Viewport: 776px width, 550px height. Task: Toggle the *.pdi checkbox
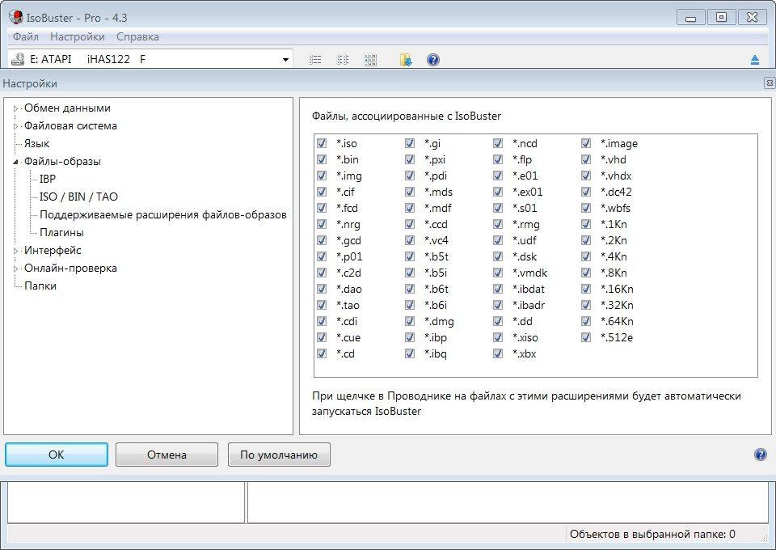410,176
